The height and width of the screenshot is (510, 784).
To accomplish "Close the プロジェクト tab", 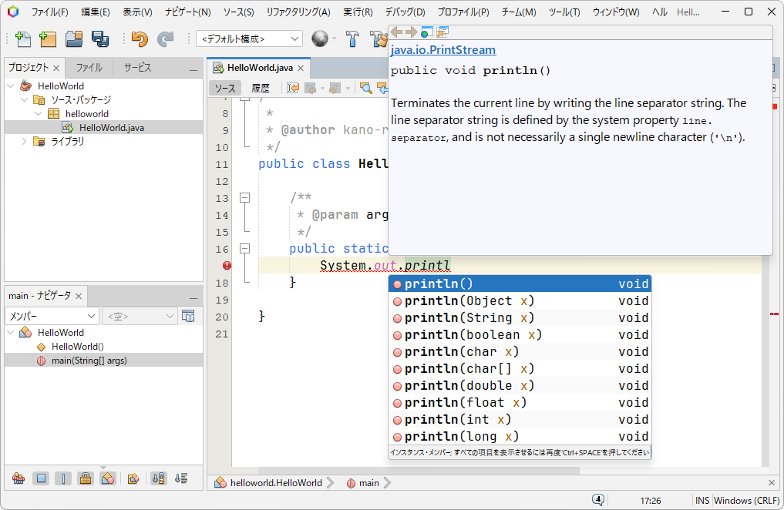I will point(56,68).
